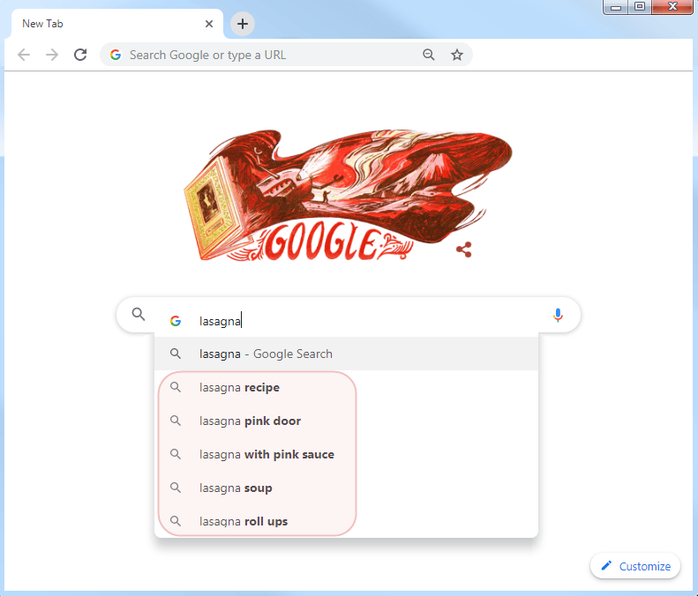The width and height of the screenshot is (698, 596).
Task: Share the doodle with the share icon
Action: pos(464,250)
